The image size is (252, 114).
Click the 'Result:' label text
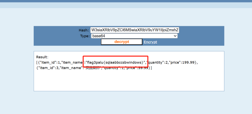click(x=42, y=57)
